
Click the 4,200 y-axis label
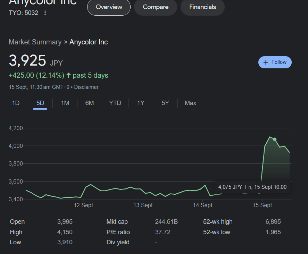tap(16, 128)
